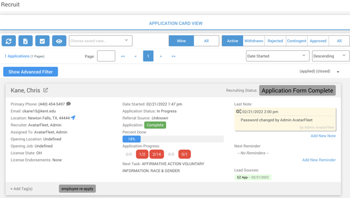This screenshot has width=350, height=198.
Task: Click the Next Task affirmative action text
Action: click(163, 167)
